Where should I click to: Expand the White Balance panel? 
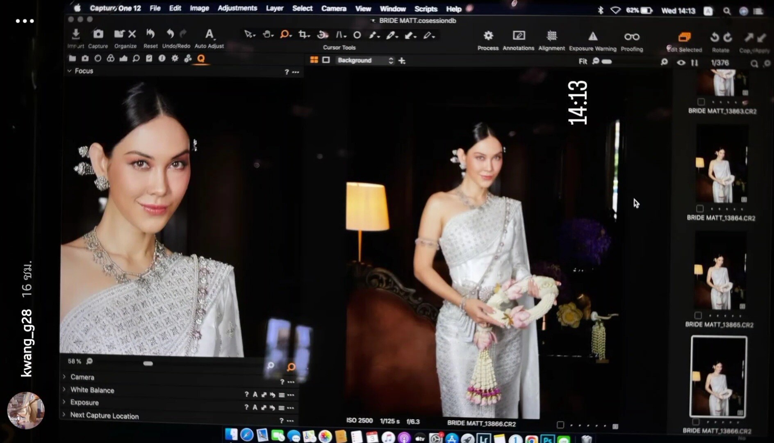(x=64, y=389)
